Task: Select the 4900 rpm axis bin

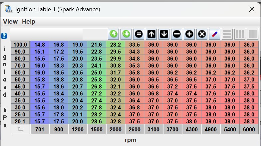Action: (x=211, y=129)
